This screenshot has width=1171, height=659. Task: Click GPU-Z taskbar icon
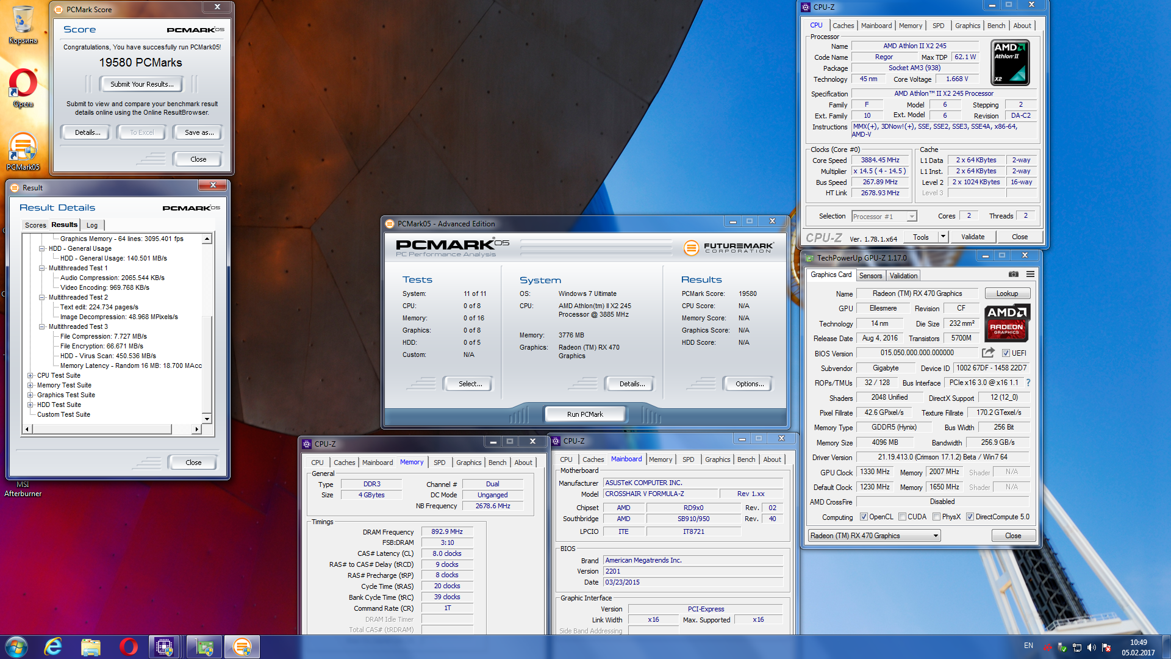click(x=204, y=647)
